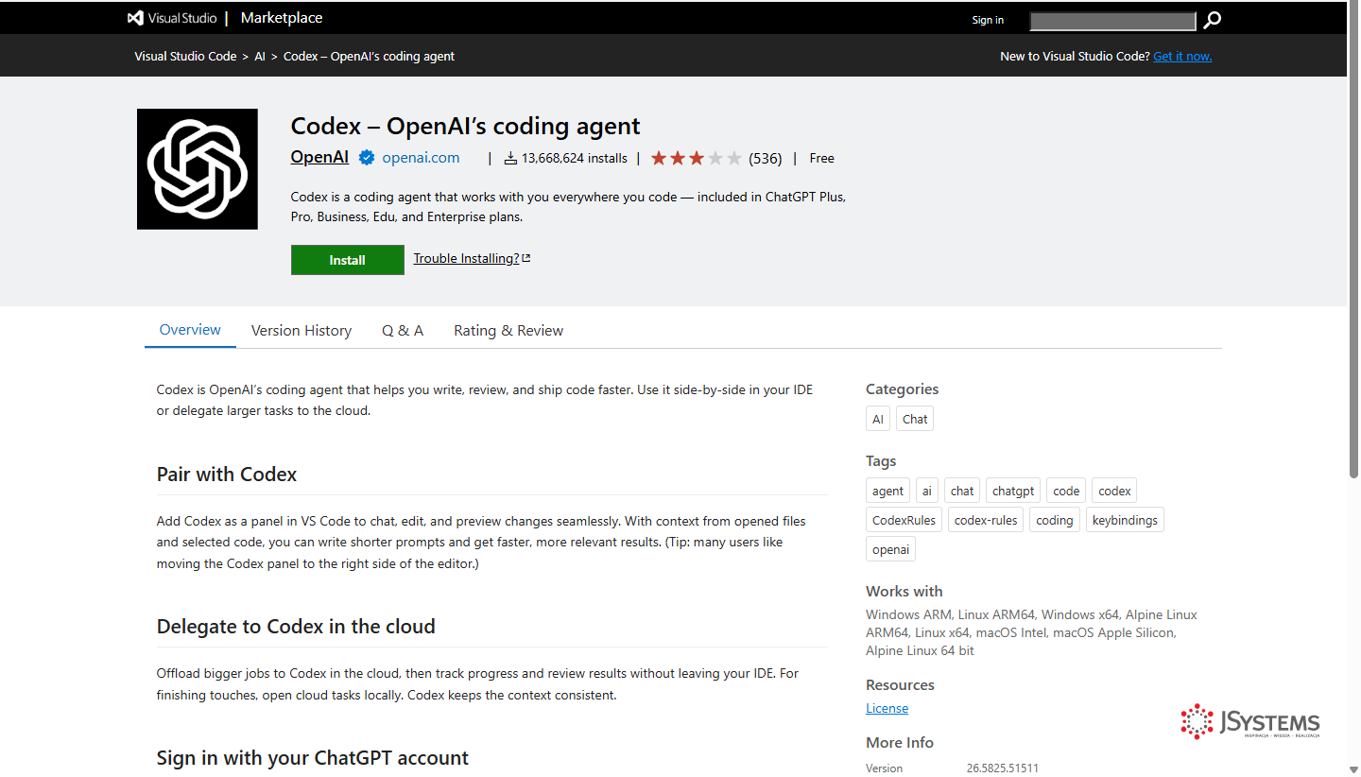Switch to Version History tab

301,331
